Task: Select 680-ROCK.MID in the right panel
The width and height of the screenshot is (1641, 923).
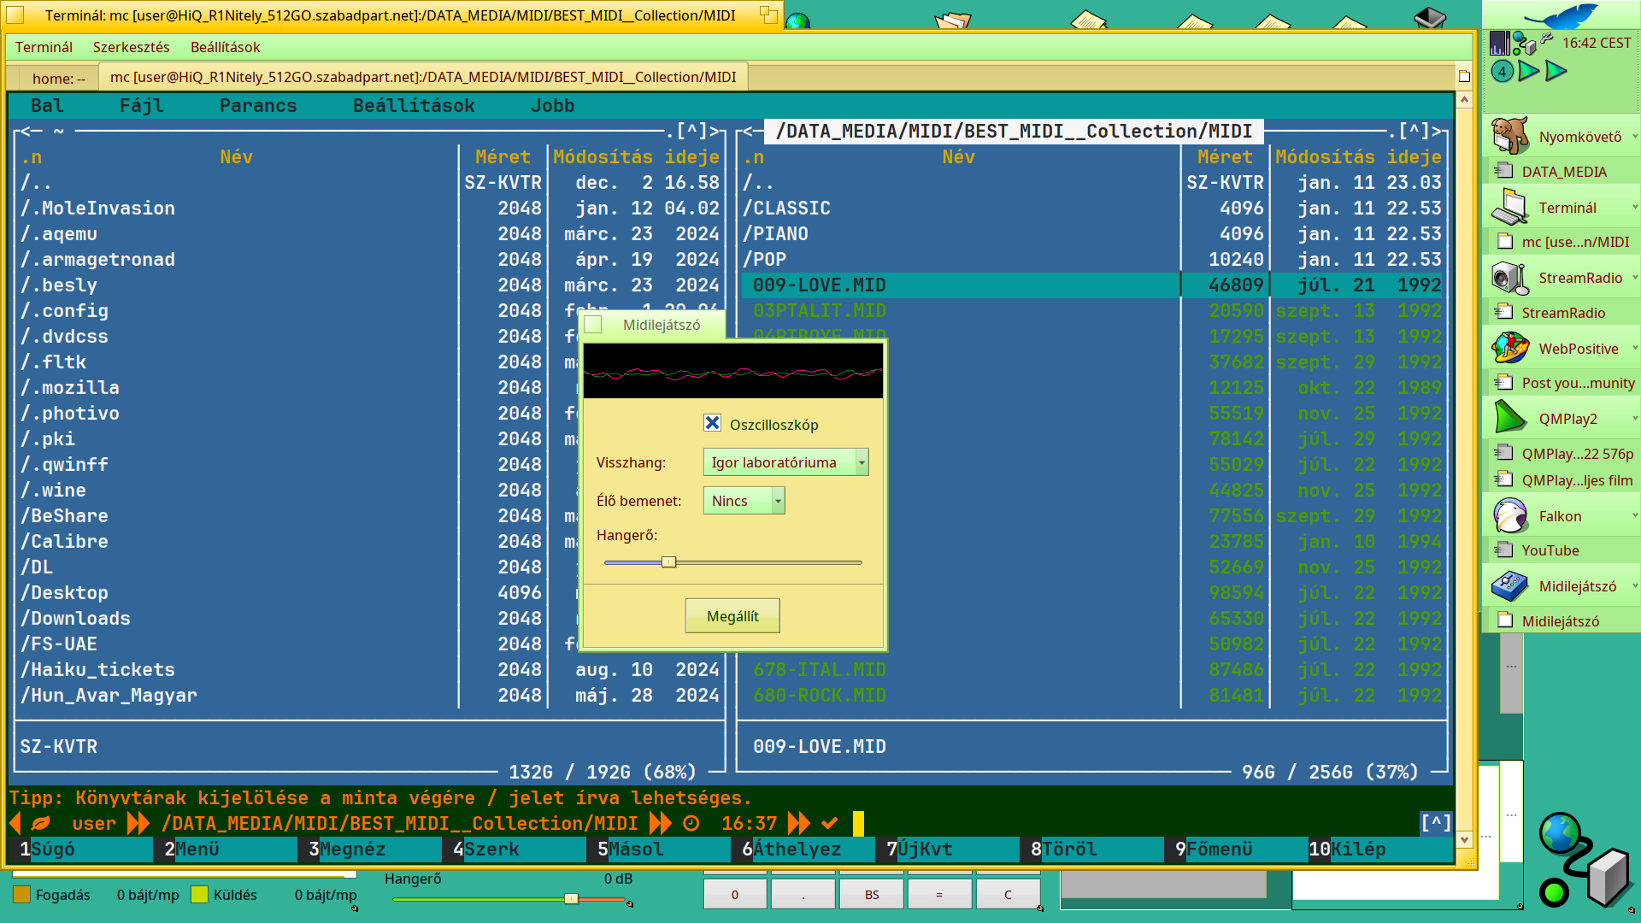Action: [1091, 695]
